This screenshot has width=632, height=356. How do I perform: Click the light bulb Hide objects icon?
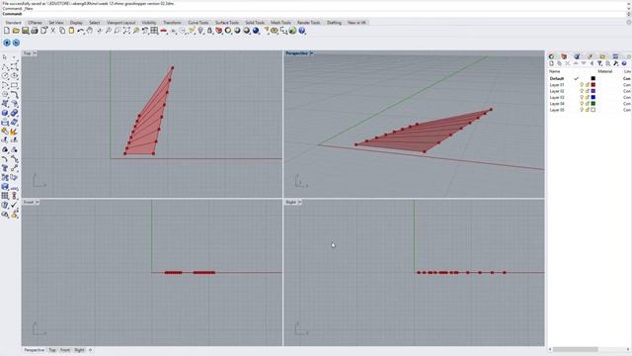pos(200,31)
